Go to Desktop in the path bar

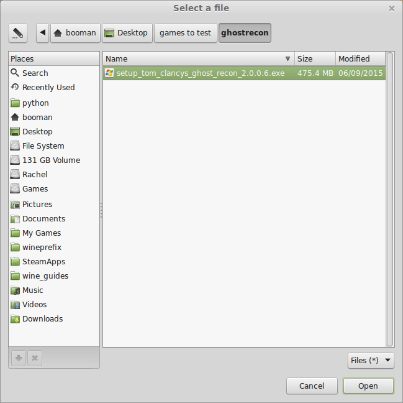(127, 33)
